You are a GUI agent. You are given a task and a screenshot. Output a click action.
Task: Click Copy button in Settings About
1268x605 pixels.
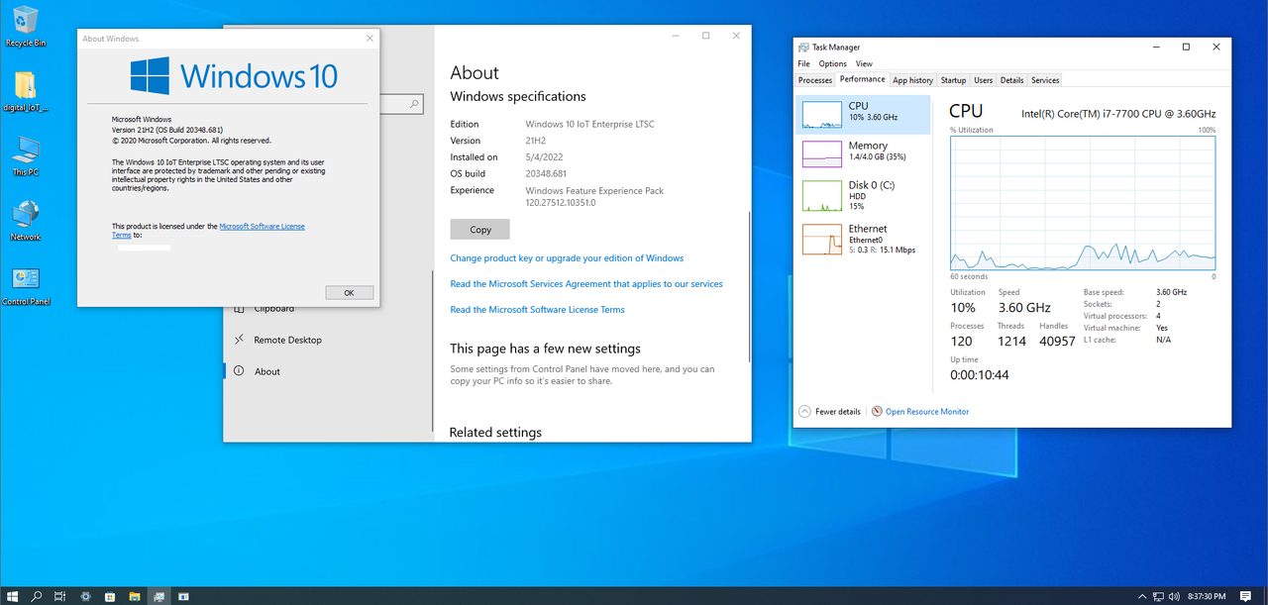(x=479, y=230)
